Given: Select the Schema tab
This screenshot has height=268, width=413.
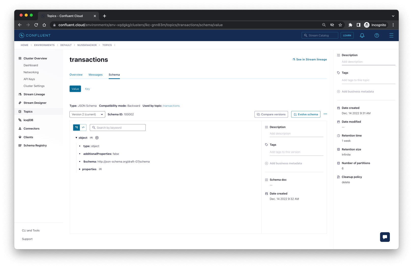Looking at the screenshot, I should 114,75.
